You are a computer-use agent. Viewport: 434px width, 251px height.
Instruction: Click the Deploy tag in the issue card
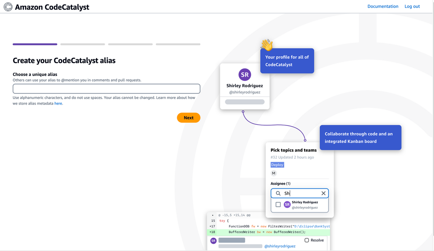coord(277,165)
